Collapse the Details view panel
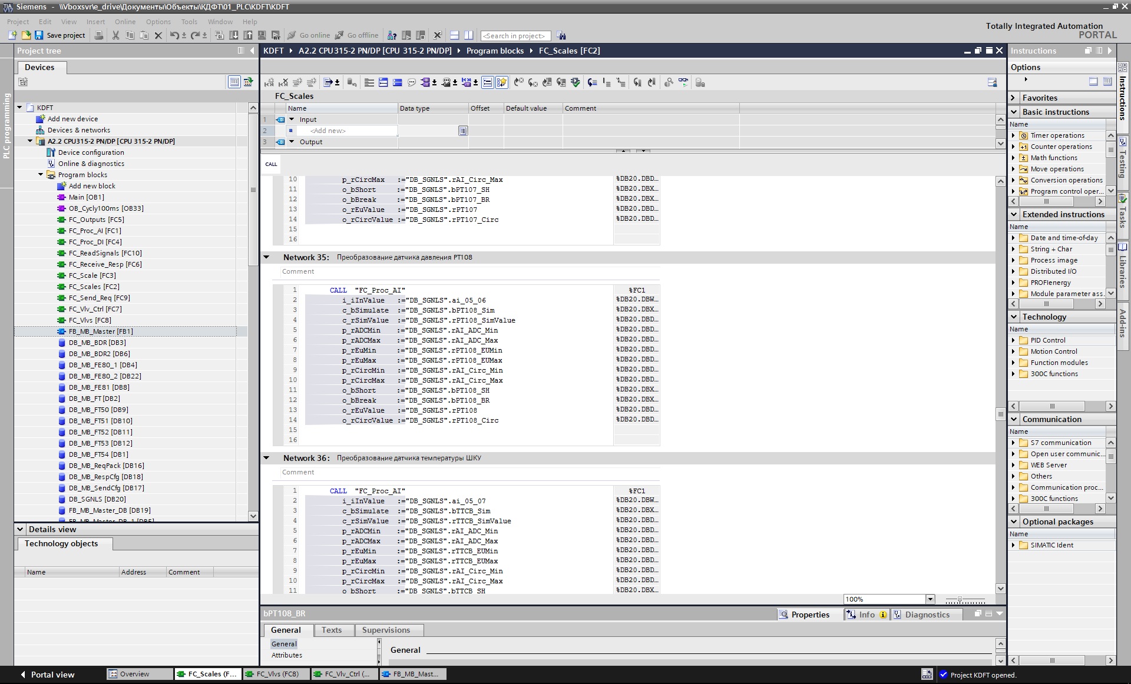The height and width of the screenshot is (684, 1131). tap(20, 529)
